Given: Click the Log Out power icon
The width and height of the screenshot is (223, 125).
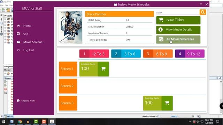Looking at the screenshot, I should click(18, 50).
